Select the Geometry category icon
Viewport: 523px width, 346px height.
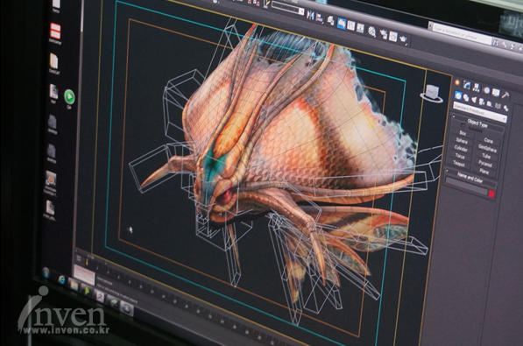coord(458,95)
